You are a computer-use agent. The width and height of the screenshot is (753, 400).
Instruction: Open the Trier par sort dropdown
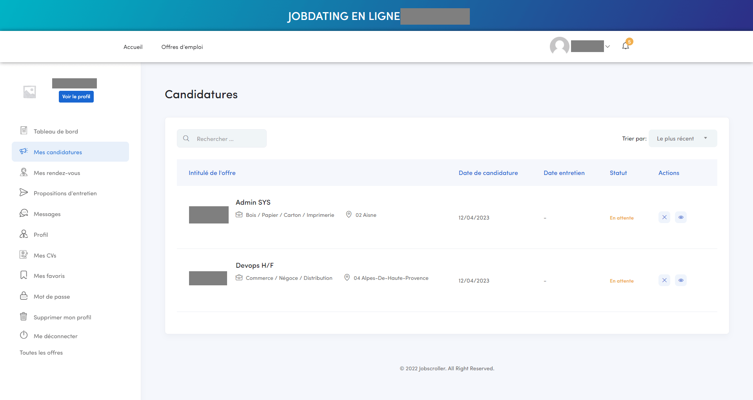coord(682,139)
